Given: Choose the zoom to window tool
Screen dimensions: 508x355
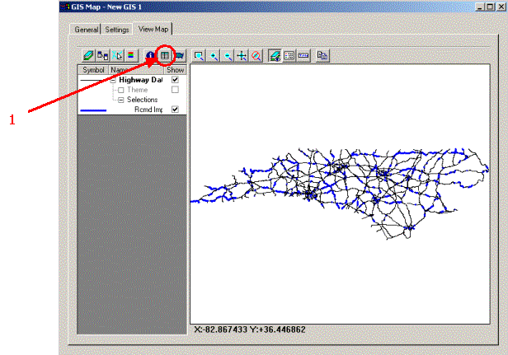Looking at the screenshot, I should coord(199,56).
